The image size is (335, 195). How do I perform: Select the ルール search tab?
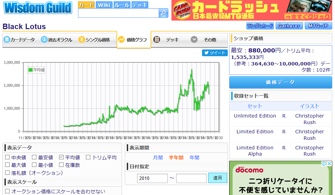(122, 5)
